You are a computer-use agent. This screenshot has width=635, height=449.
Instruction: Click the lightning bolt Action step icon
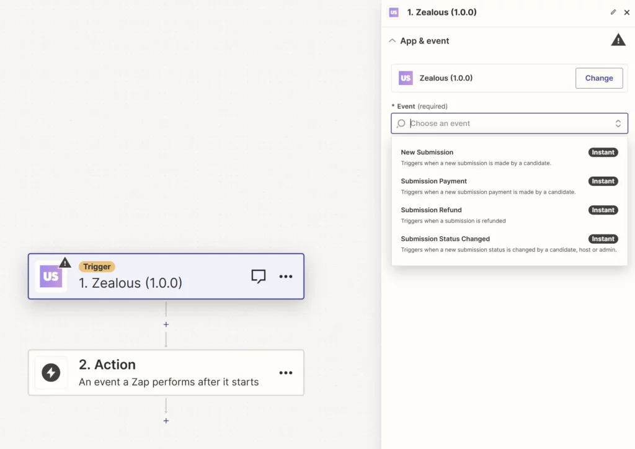[51, 373]
